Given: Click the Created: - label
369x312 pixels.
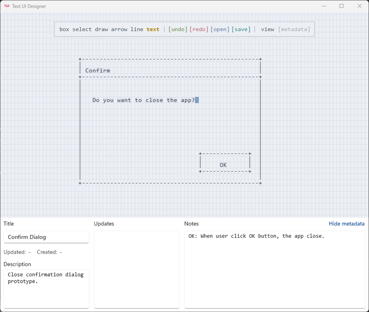Looking at the screenshot, I should pos(49,252).
